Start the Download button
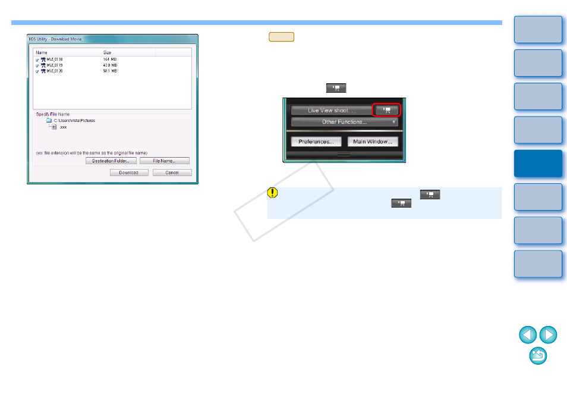Image resolution: width=567 pixels, height=401 pixels. [129, 173]
